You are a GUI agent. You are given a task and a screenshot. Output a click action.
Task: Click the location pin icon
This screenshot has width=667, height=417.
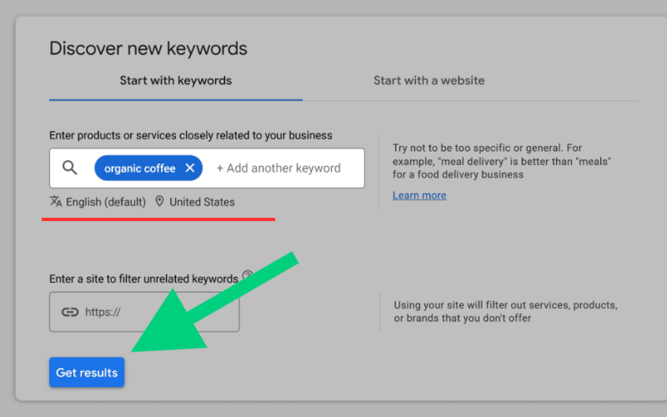pos(159,202)
